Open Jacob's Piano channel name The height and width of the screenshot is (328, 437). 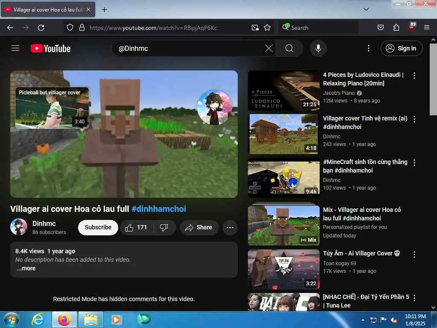click(x=338, y=93)
